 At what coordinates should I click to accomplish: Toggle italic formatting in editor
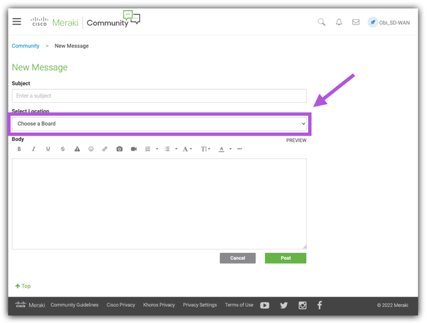[x=34, y=149]
